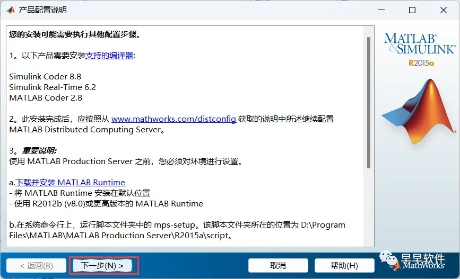This screenshot has height=279, width=460.
Task: Click the line about mps-setup script
Action: click(177, 230)
